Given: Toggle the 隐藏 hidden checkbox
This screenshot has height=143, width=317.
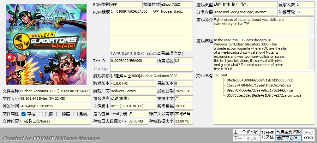Looking at the screenshot, I should 58,114.
